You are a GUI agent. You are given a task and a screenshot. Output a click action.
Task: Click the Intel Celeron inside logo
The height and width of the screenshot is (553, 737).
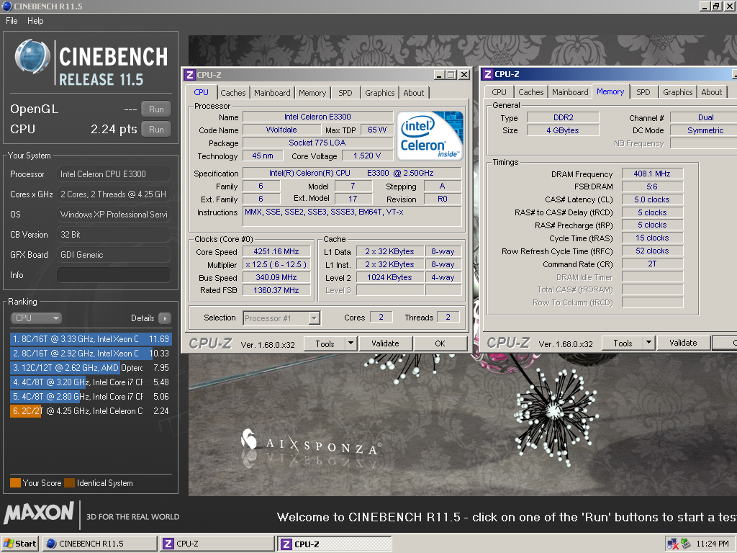(x=430, y=135)
